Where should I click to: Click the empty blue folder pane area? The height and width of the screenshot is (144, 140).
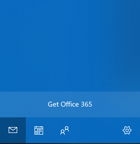pos(70,46)
